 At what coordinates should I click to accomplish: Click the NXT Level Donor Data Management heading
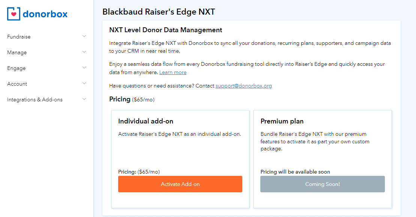click(x=165, y=30)
